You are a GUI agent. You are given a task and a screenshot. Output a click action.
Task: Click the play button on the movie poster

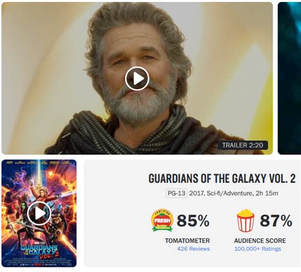point(39,214)
